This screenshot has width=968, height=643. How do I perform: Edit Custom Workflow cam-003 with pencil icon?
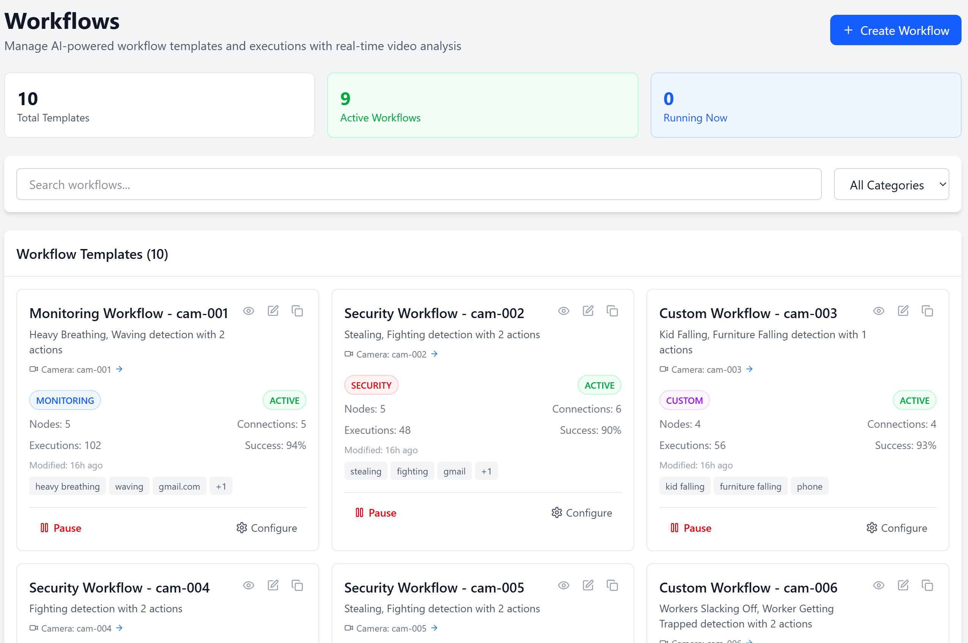click(x=903, y=311)
